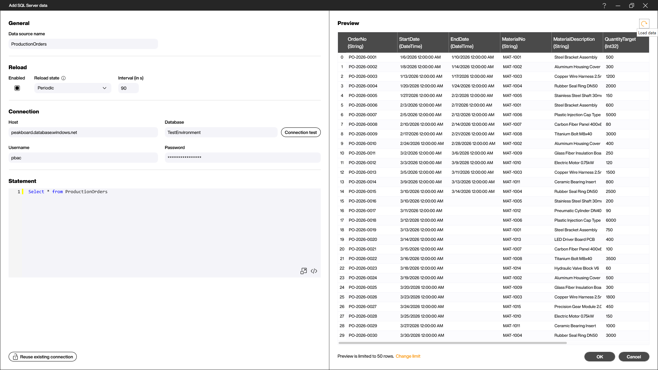
Task: Click the MaterialNo column header
Action: point(526,42)
